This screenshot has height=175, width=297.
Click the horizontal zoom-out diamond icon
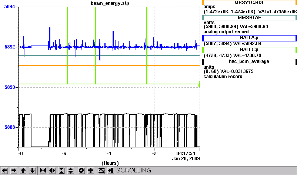pos(52,171)
